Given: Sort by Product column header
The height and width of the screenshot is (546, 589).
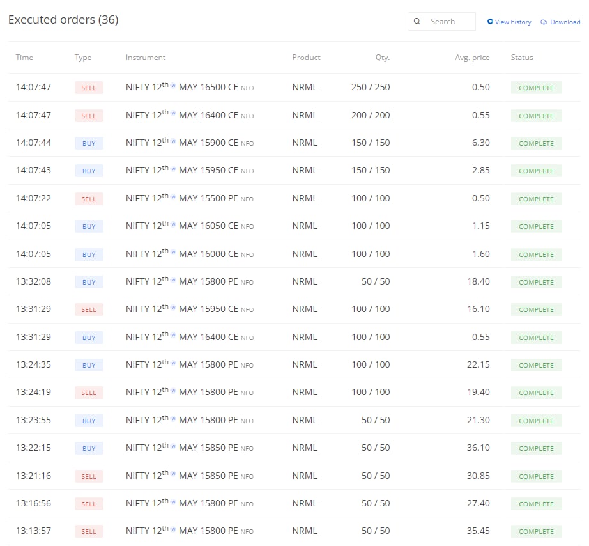Looking at the screenshot, I should pos(306,58).
